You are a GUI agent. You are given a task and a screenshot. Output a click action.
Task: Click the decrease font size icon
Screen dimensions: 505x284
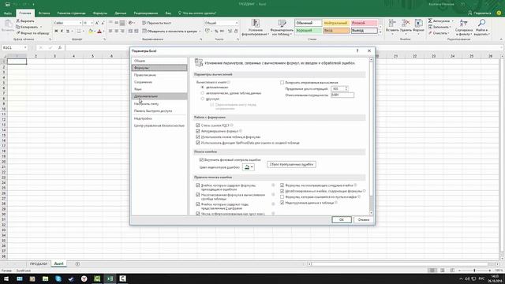tap(103, 23)
